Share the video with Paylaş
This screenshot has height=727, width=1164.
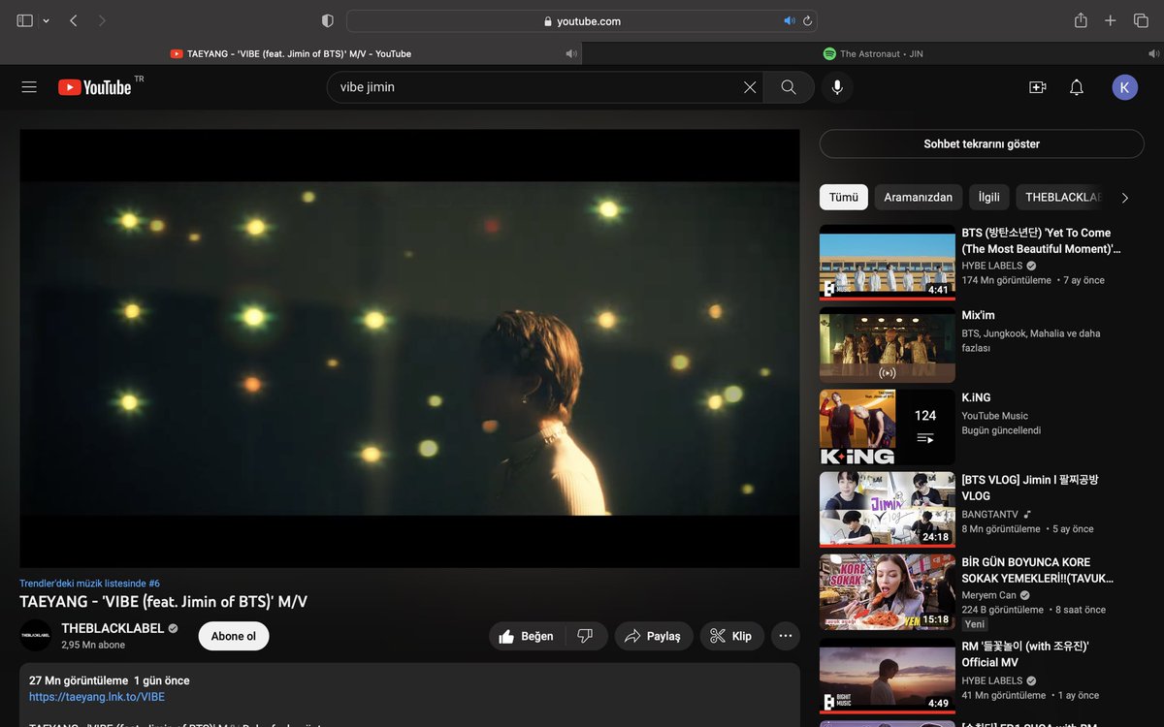654,636
